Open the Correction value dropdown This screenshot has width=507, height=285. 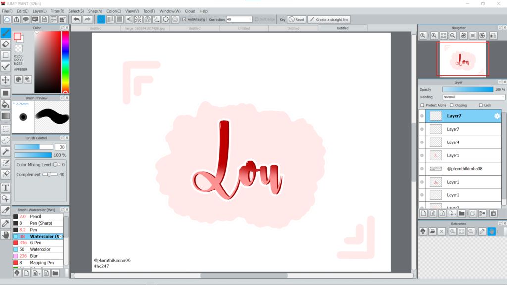tap(250, 19)
